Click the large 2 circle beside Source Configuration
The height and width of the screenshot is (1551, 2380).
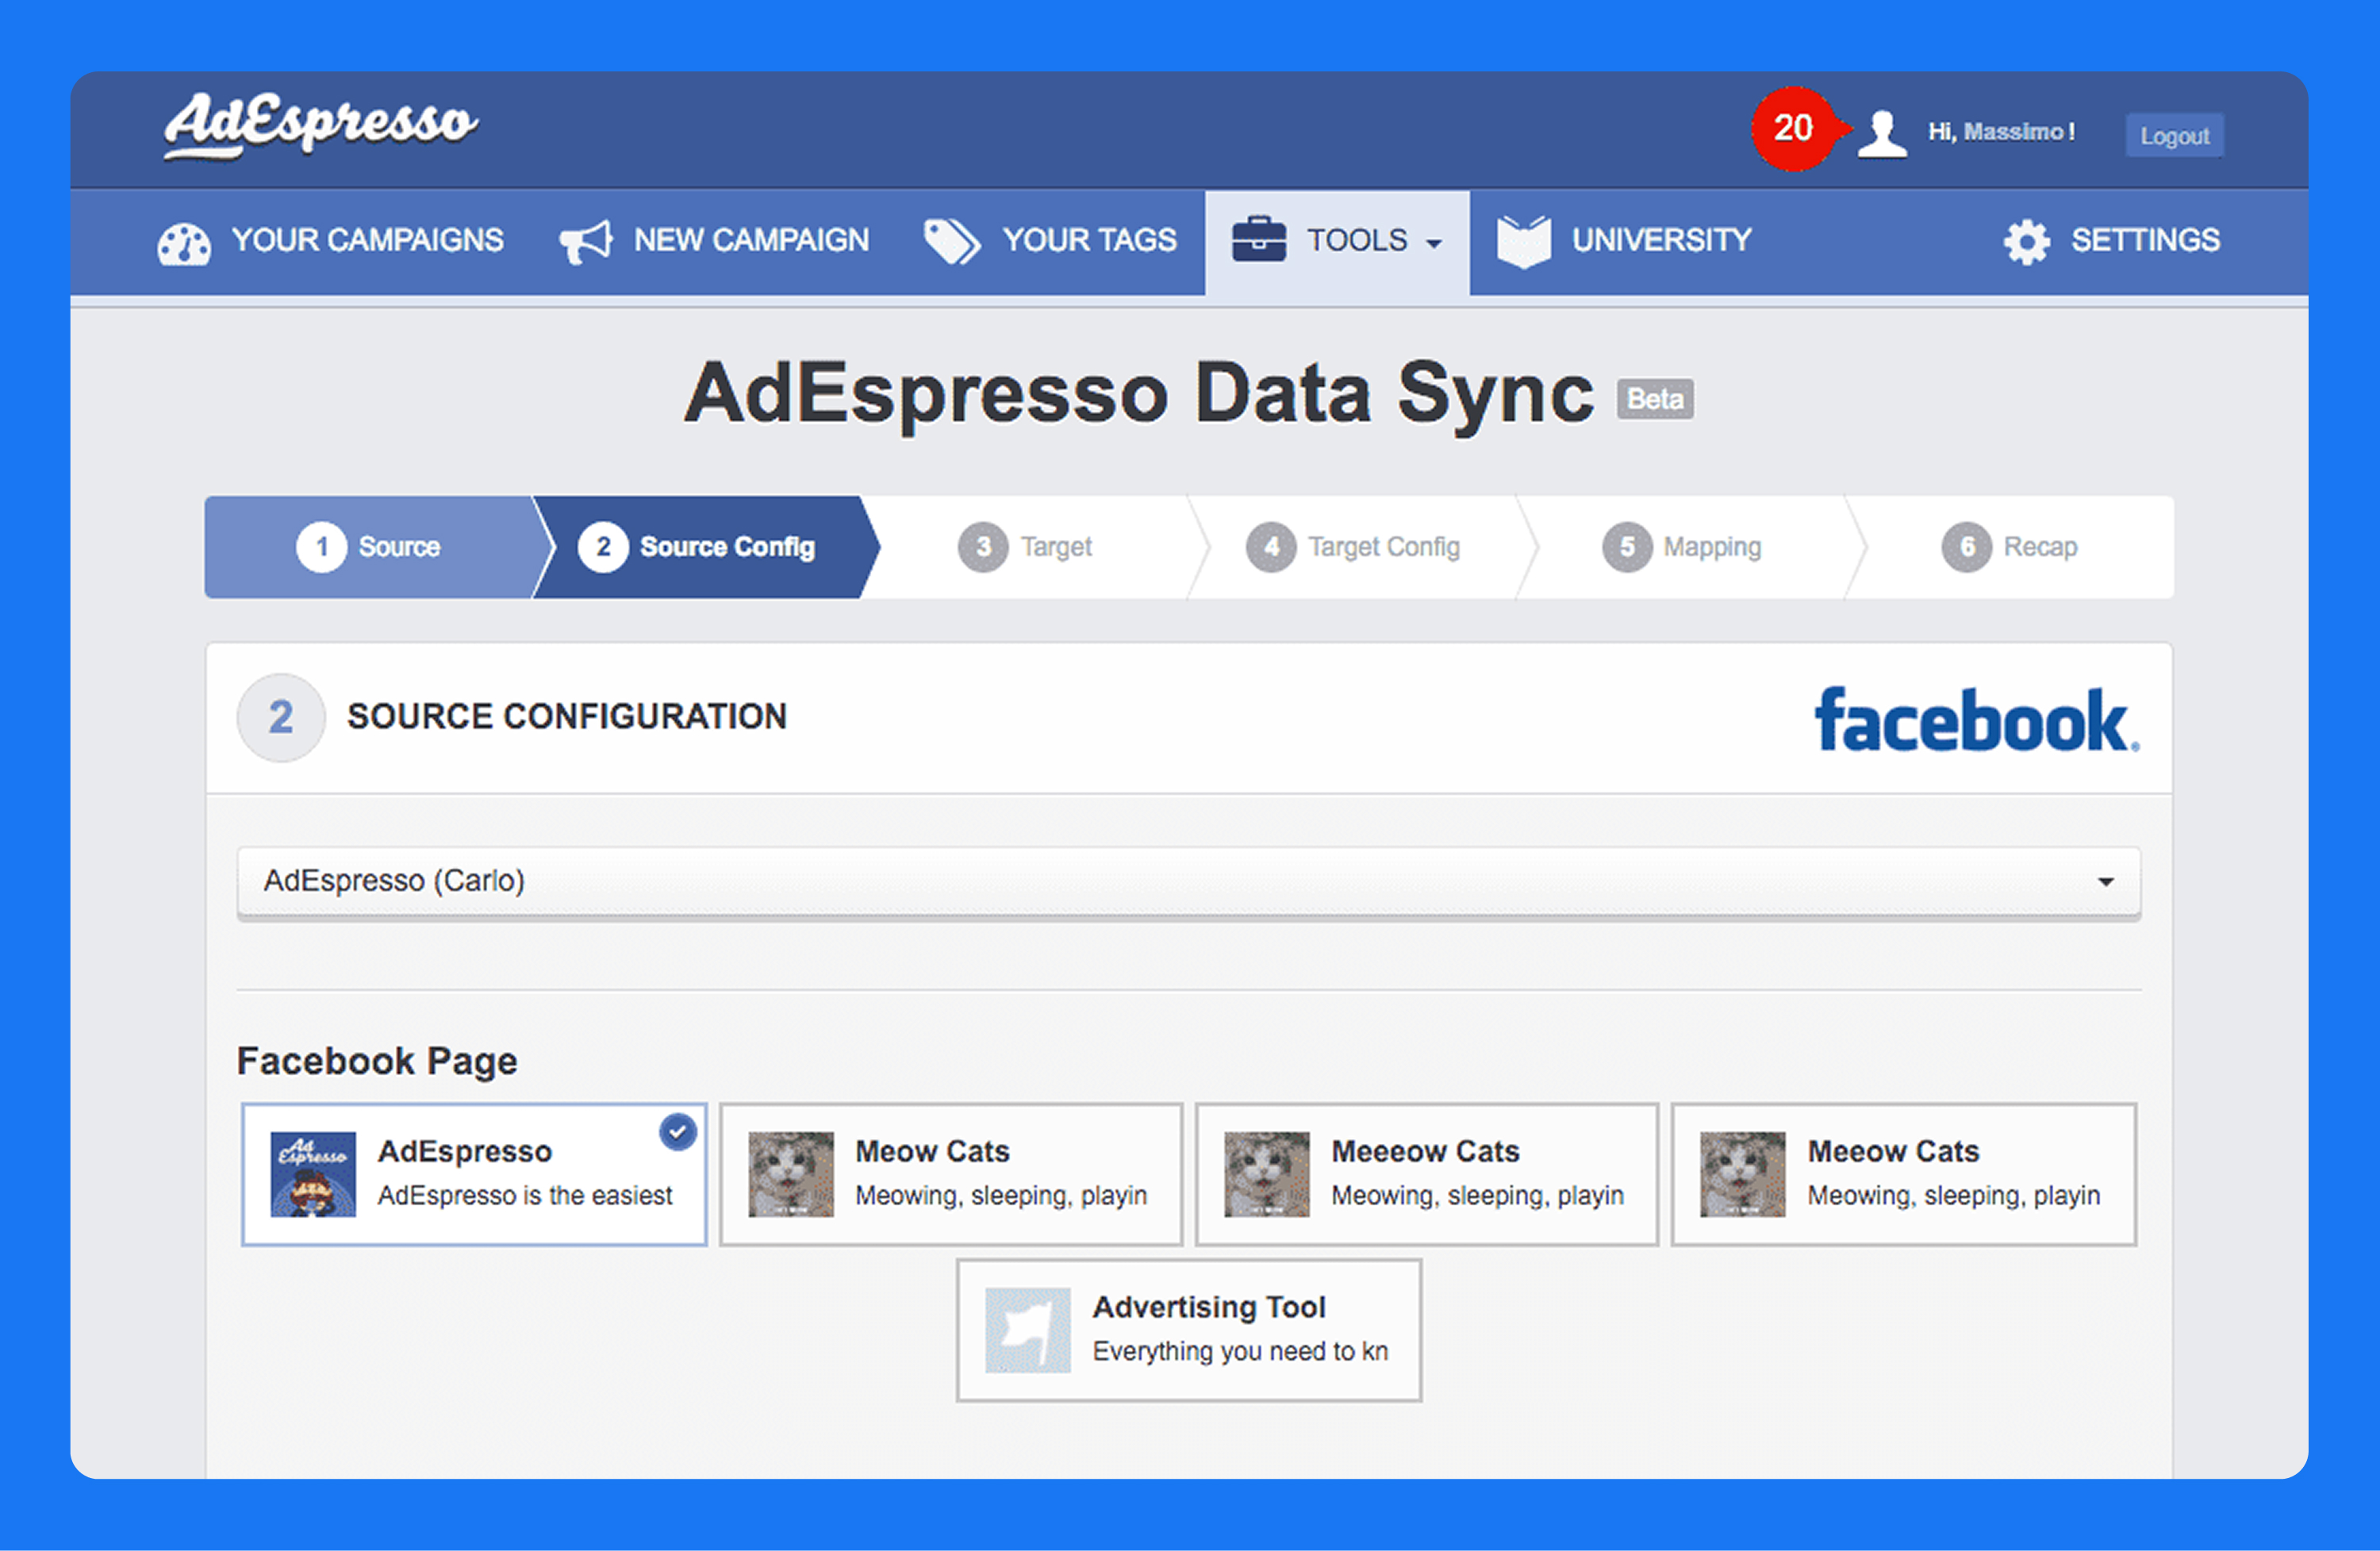coord(281,717)
